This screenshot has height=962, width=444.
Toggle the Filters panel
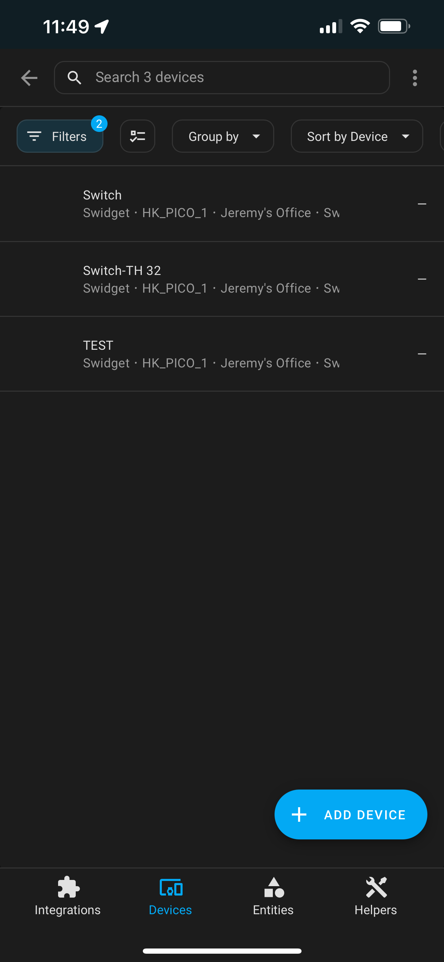[60, 136]
